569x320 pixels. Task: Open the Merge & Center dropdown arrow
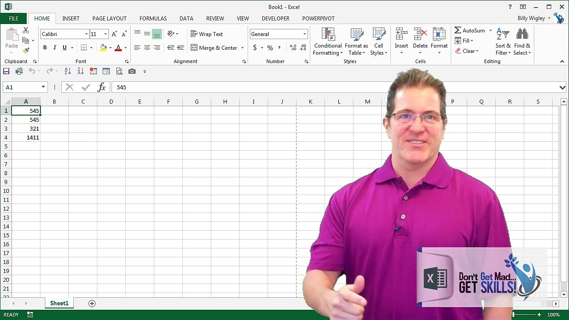242,48
